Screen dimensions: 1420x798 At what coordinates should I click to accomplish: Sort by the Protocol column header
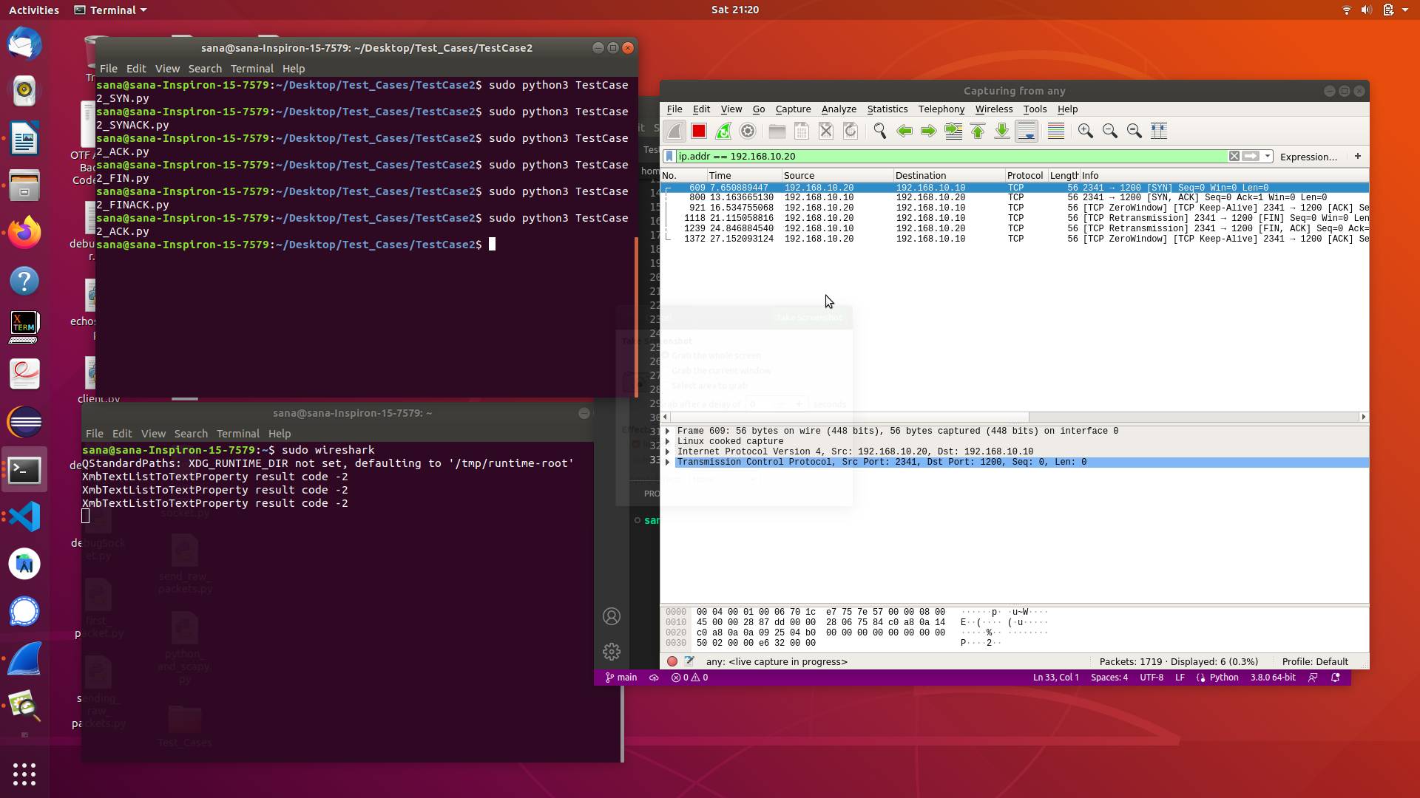point(1025,175)
